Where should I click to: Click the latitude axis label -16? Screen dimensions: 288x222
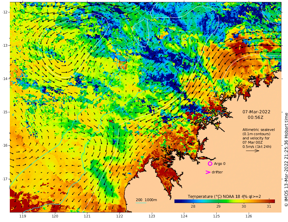tap(5, 145)
